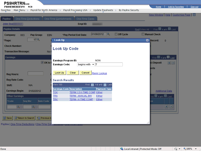This screenshot has width=201, height=151.
Task: Click the grid icon beside Customize Page
Action: pyautogui.click(x=194, y=15)
